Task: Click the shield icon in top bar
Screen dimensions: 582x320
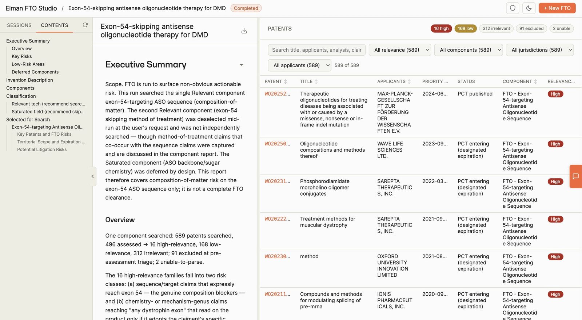Action: coord(513,8)
